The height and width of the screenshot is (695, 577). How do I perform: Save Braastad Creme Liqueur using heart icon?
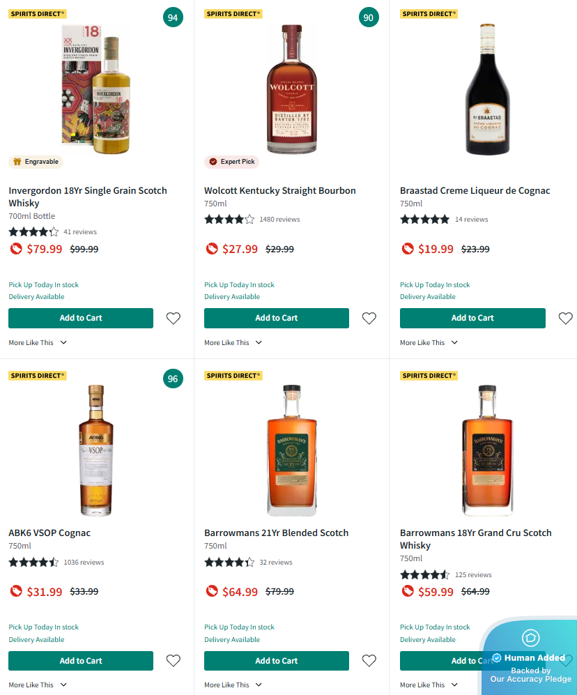[x=566, y=319]
